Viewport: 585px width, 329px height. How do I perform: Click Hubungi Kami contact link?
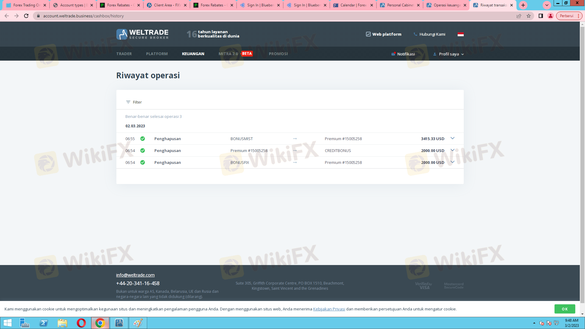coord(429,34)
